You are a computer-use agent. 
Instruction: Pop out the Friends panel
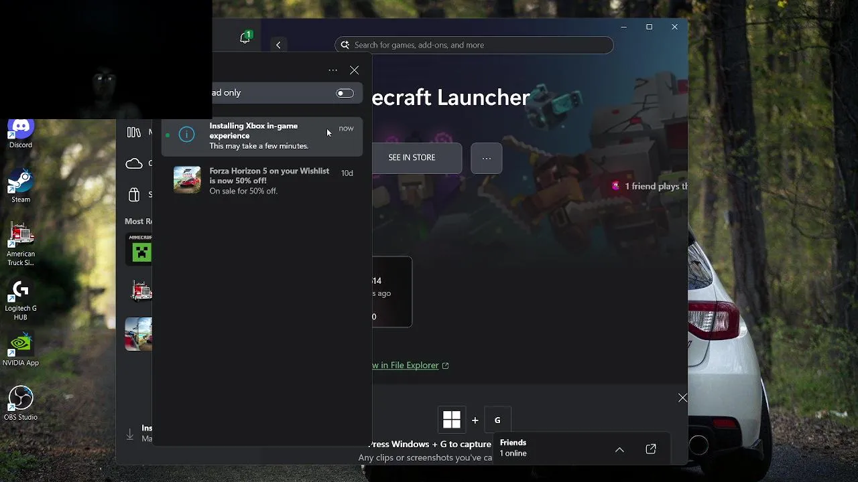[651, 449]
